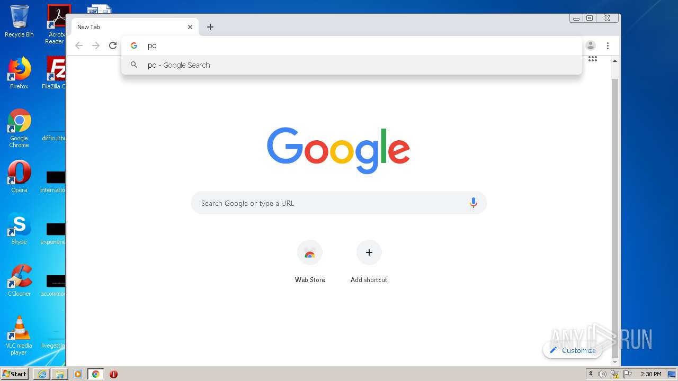Focus 'Search Google or type a URL' box
Image resolution: width=678 pixels, height=381 pixels.
tap(339, 203)
